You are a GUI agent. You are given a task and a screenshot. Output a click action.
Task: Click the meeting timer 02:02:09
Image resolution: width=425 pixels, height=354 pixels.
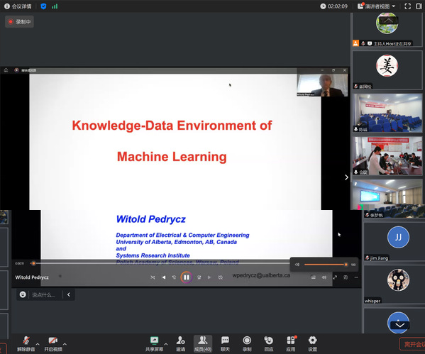334,6
